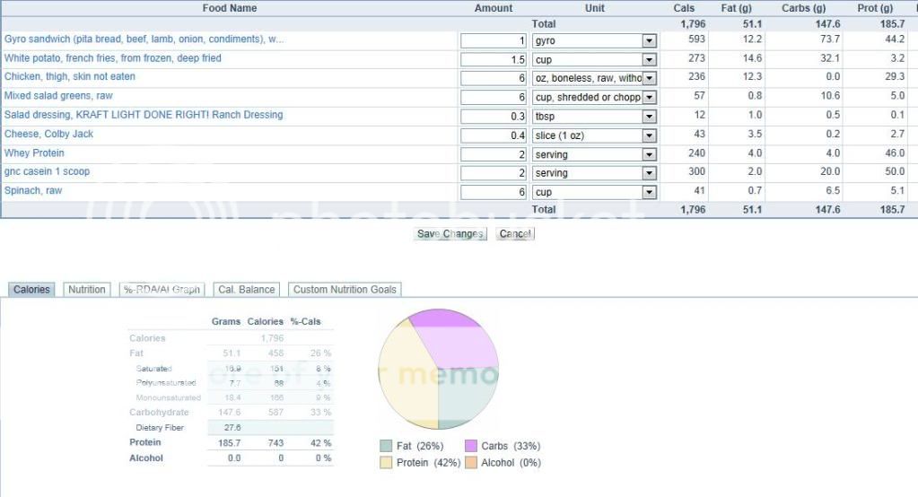Open unit dropdown for Chicken thigh row
918x497 pixels.
(x=649, y=79)
